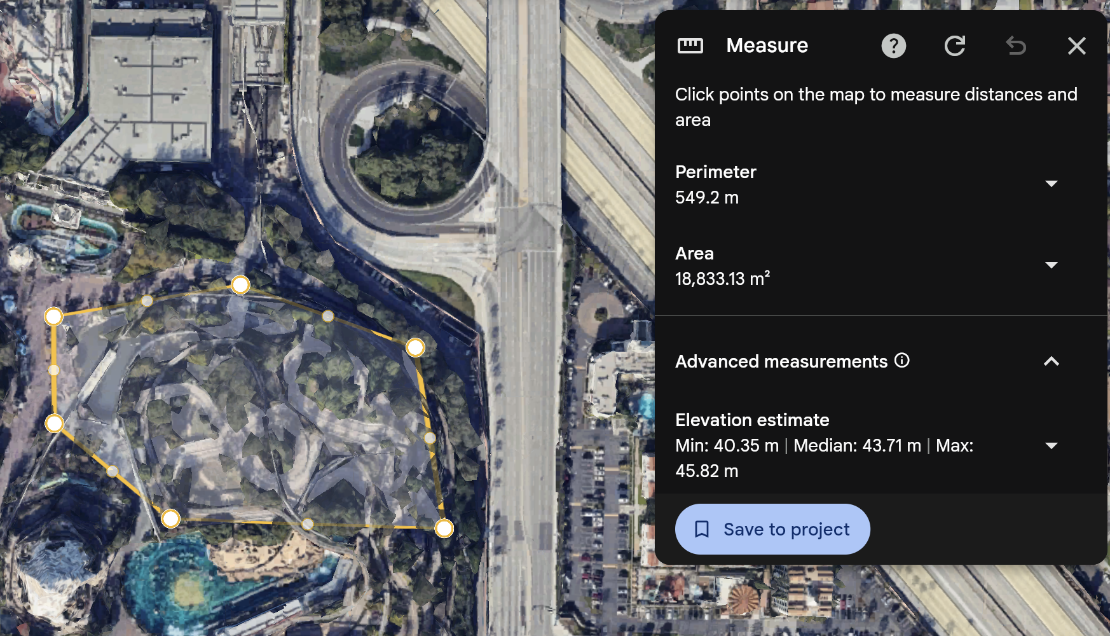Show info about Advanced measurements
The image size is (1110, 636).
point(902,361)
